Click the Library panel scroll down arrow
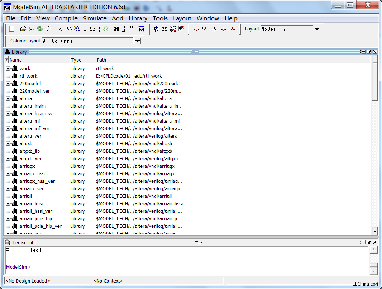Viewport: 382px width, 289px height. [374, 232]
